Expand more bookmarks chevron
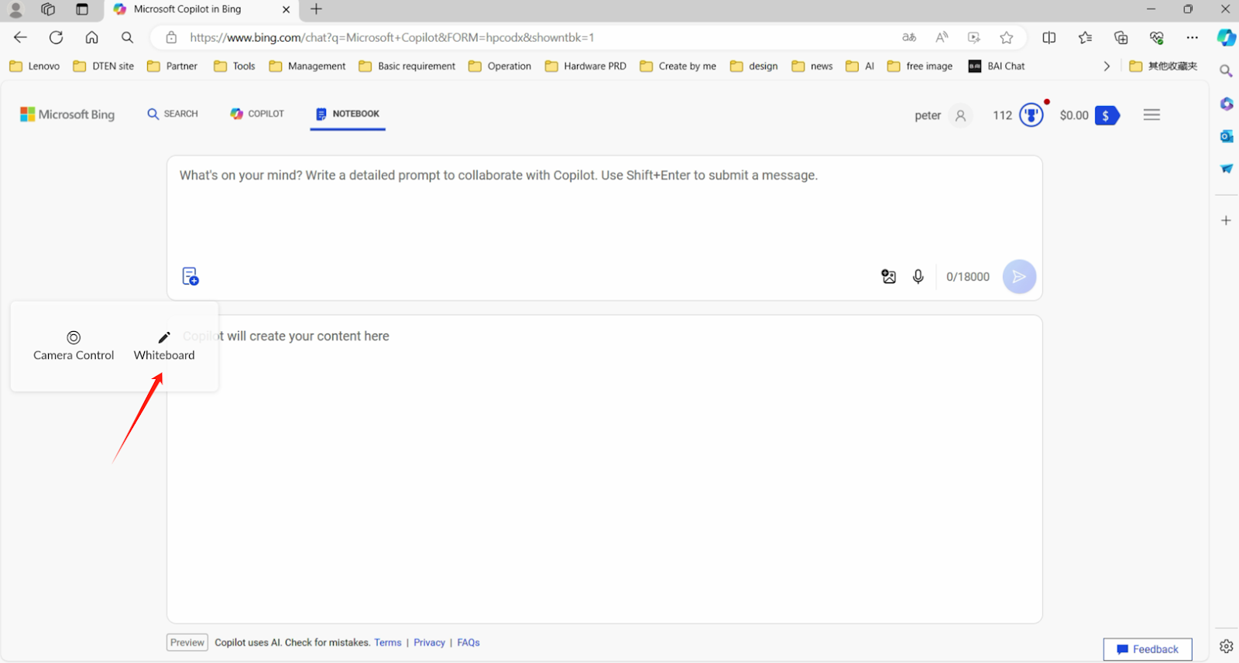Screen dimensions: 1239x663 (1107, 66)
